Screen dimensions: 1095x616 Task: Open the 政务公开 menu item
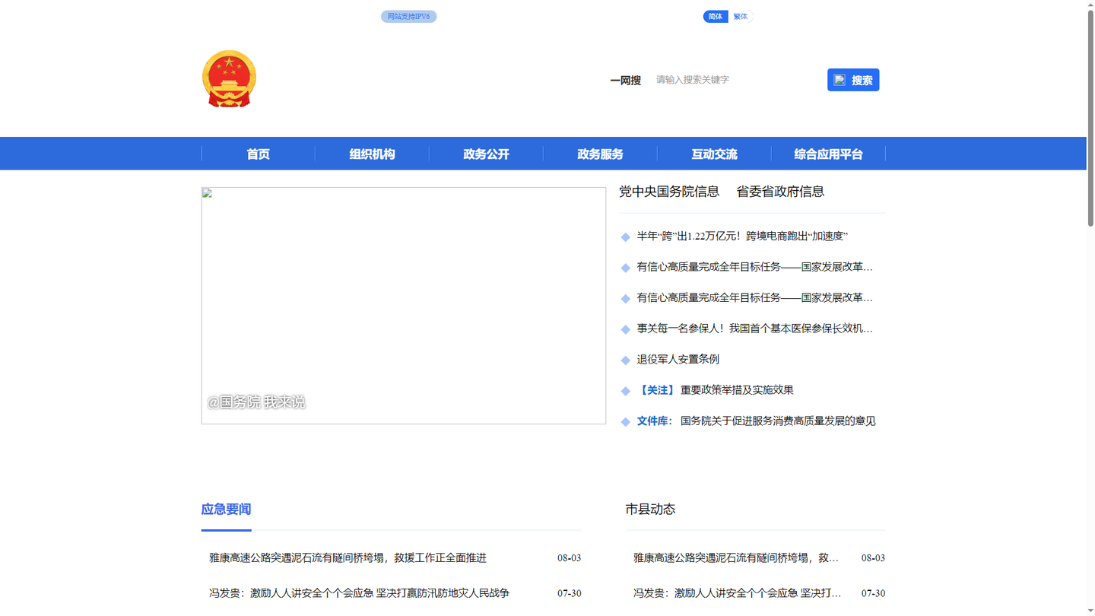click(487, 154)
